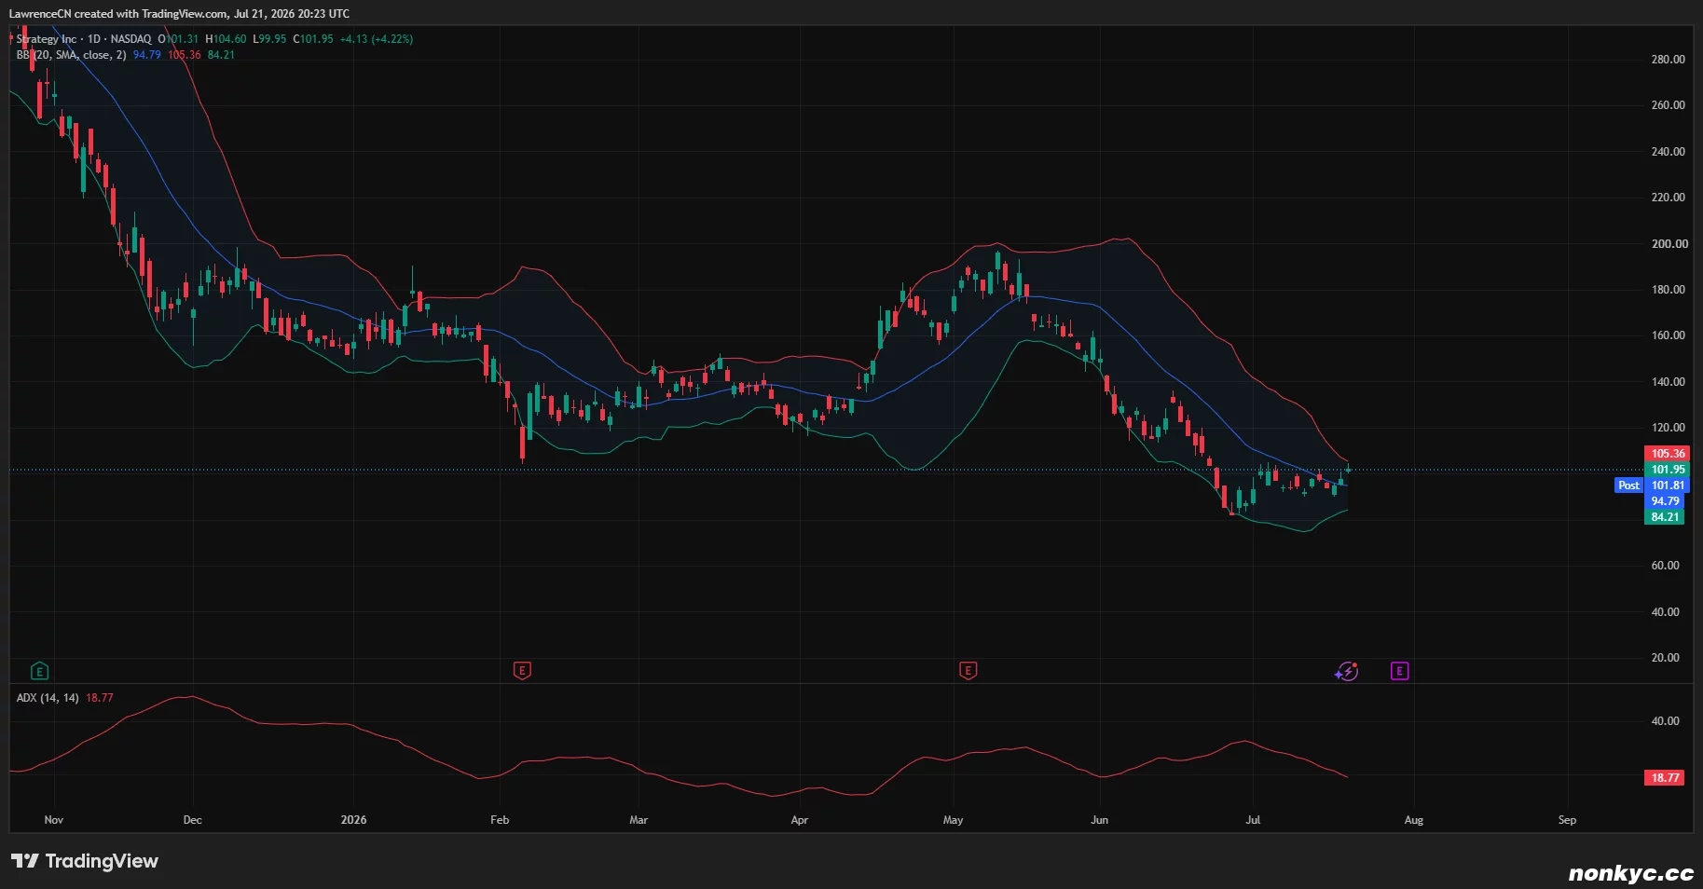Click the purple upcoming earnings E marker

tap(1399, 671)
